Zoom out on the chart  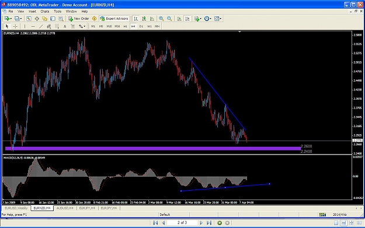click(169, 19)
